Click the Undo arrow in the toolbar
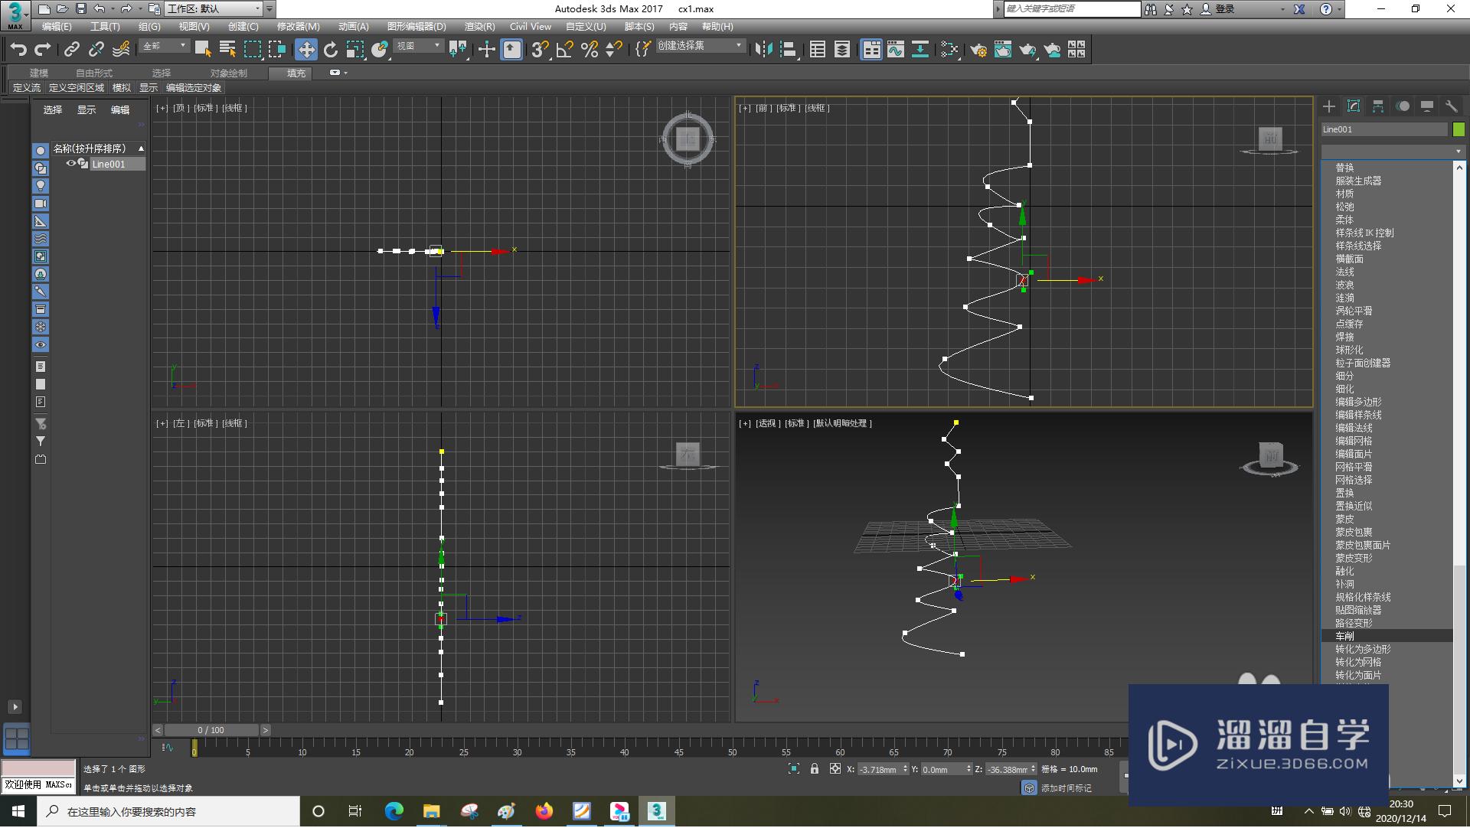The height and width of the screenshot is (828, 1470). click(x=18, y=50)
